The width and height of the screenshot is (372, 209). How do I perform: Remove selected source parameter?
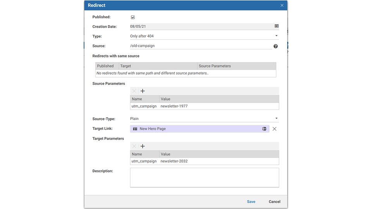click(134, 91)
